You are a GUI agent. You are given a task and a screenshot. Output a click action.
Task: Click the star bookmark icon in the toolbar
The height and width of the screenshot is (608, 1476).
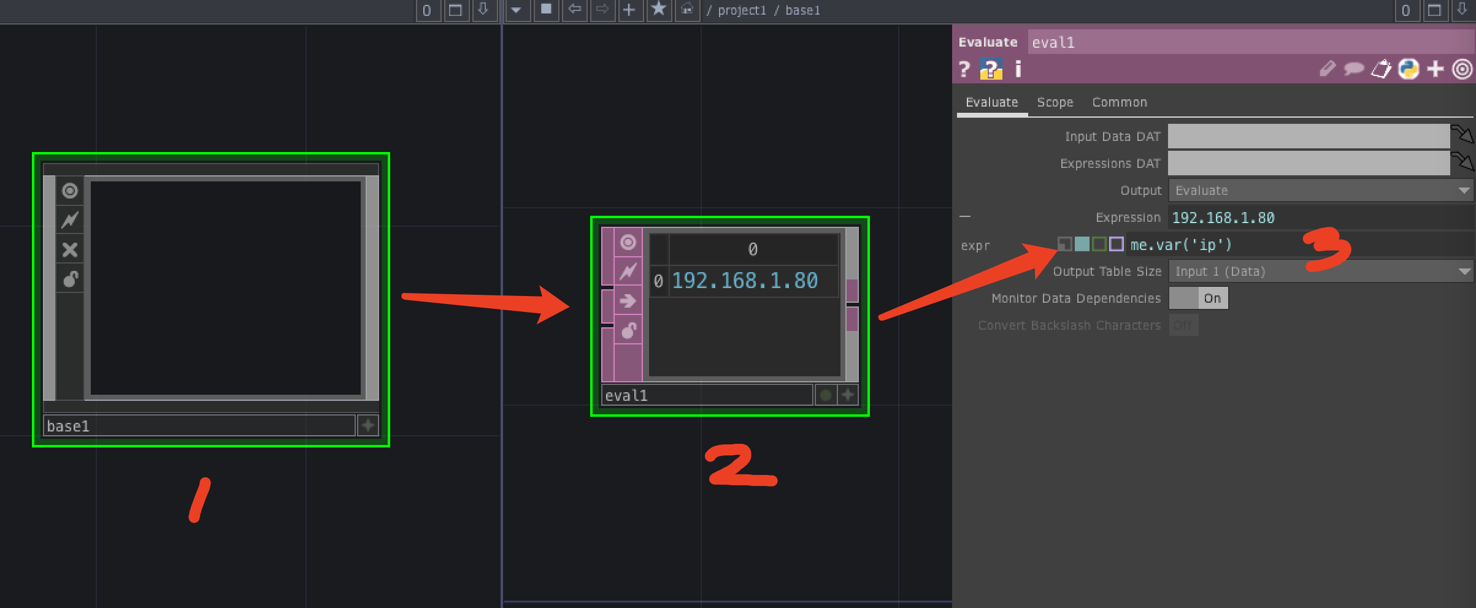[659, 10]
